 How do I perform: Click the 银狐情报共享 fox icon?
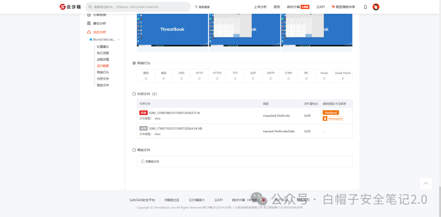coord(333,7)
